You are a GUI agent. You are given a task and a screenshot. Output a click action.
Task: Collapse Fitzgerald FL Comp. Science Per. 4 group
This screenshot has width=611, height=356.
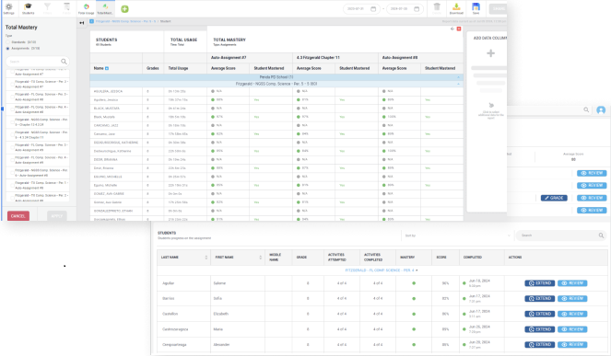click(x=417, y=270)
